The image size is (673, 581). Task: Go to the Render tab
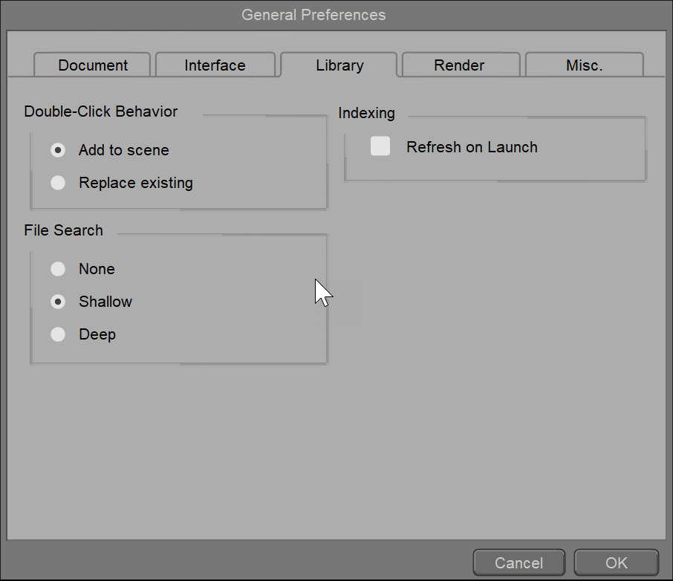tap(459, 65)
